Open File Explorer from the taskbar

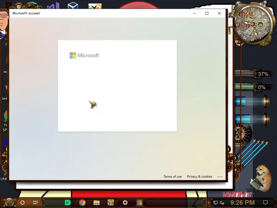coord(97,203)
